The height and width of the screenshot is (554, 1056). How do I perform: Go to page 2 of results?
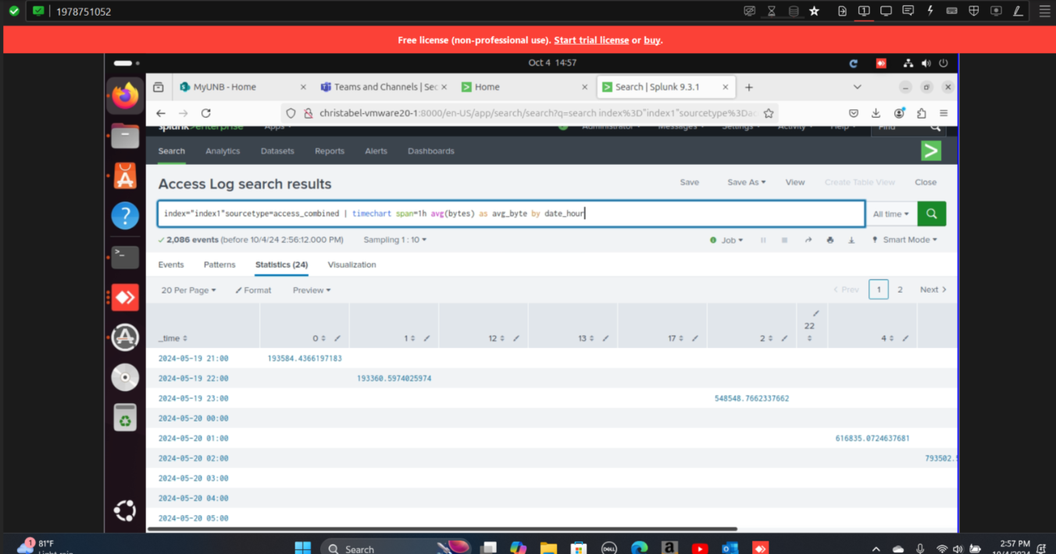(900, 289)
